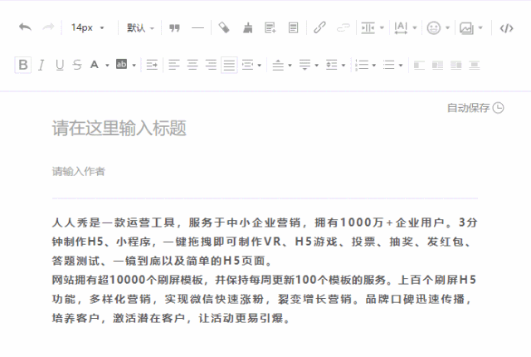Viewport: 531px width, 357px height.
Task: Open the 默认 font family dropdown
Action: click(x=140, y=27)
